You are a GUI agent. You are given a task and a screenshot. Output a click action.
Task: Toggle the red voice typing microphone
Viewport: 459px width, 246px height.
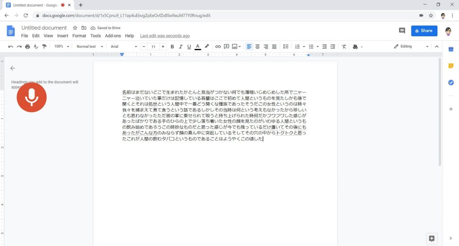[32, 97]
